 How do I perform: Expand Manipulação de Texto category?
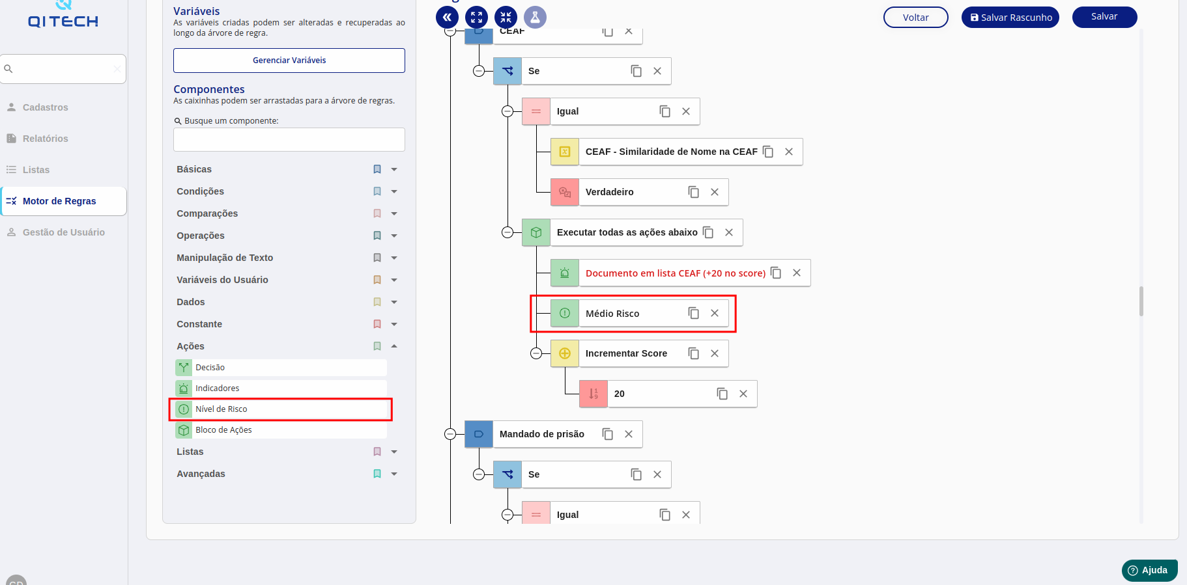394,258
